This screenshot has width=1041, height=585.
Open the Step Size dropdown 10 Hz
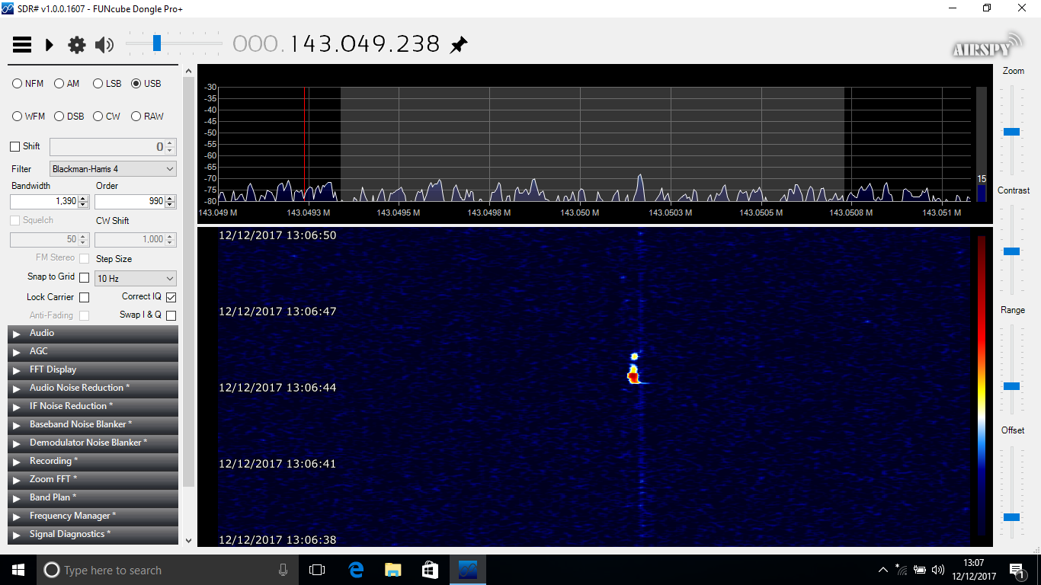(x=136, y=279)
